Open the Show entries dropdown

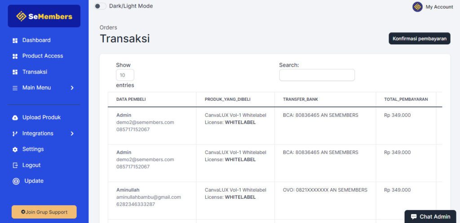pos(125,75)
